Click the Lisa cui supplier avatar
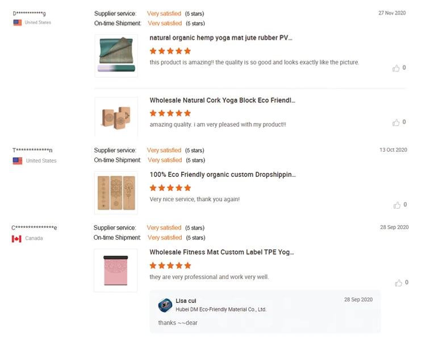Viewport: 426px width, 341px height. coord(165,305)
